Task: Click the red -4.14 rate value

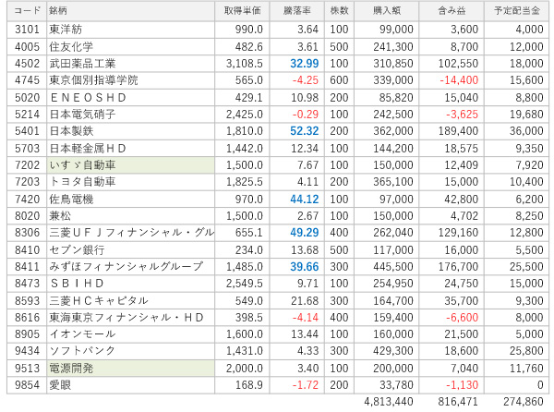Action: coord(306,318)
